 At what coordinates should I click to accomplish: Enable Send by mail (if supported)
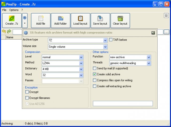tap(95, 68)
